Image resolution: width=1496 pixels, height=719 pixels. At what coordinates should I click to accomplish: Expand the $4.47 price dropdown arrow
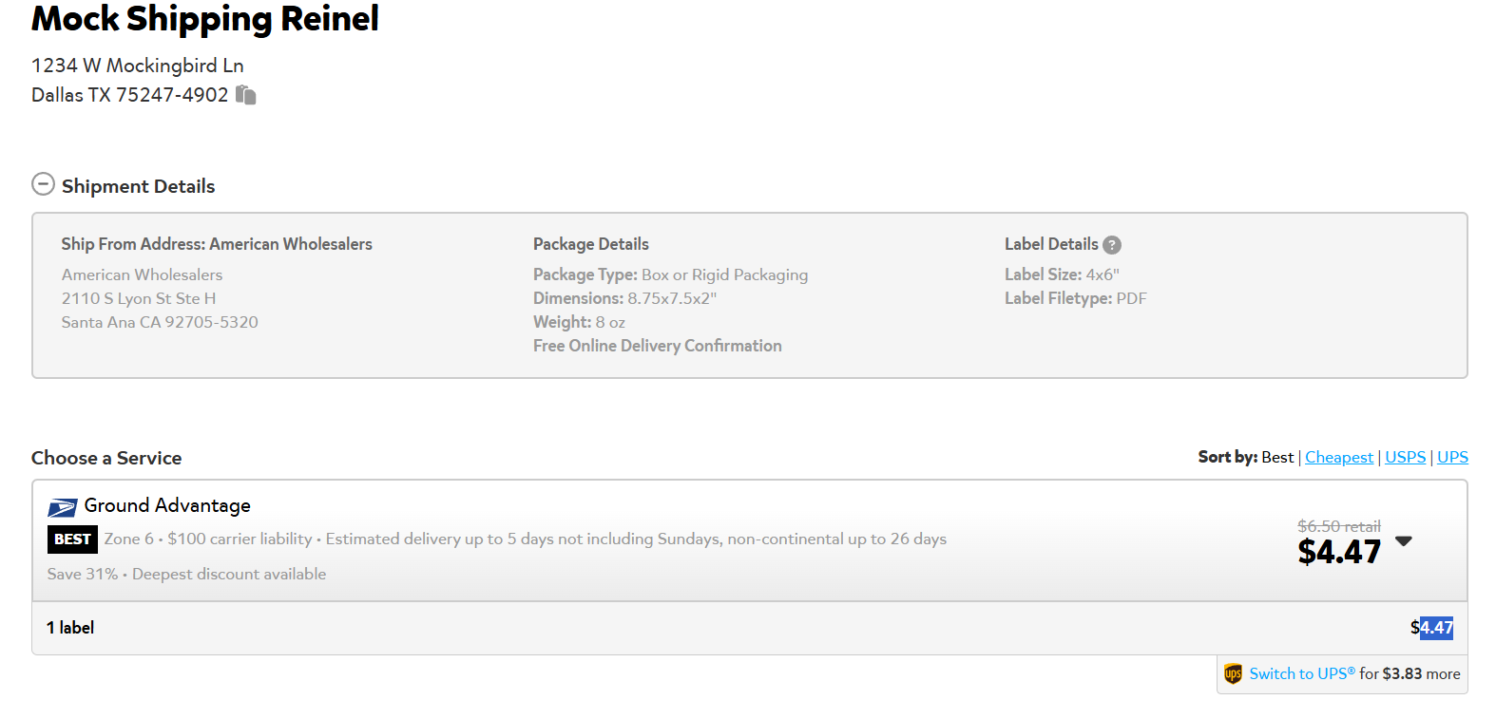[x=1404, y=541]
